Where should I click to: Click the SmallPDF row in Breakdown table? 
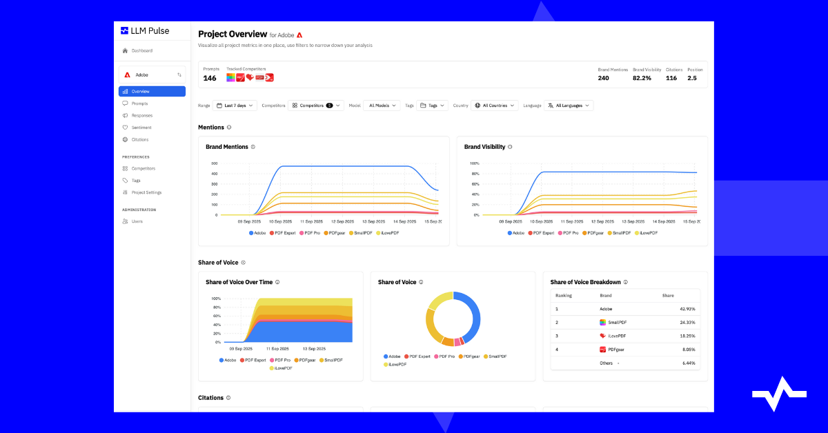click(625, 322)
